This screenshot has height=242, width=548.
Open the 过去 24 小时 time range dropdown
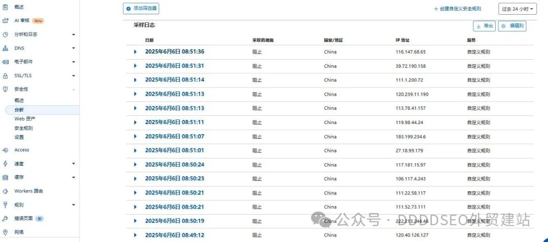pos(517,9)
